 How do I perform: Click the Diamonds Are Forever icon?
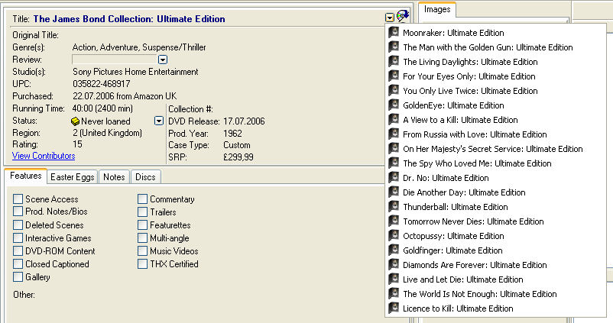tap(394, 264)
